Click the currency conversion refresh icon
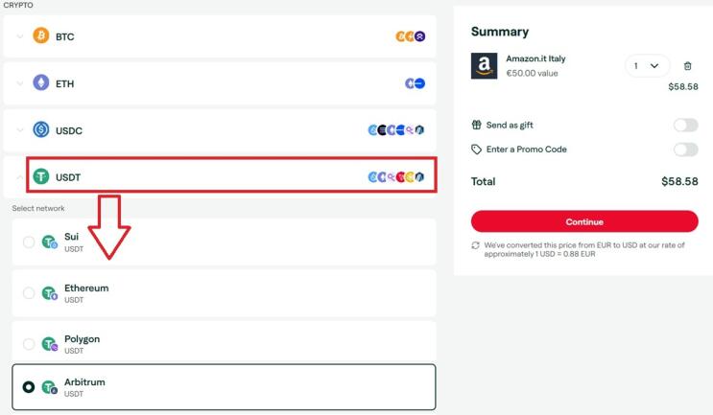 pyautogui.click(x=476, y=245)
